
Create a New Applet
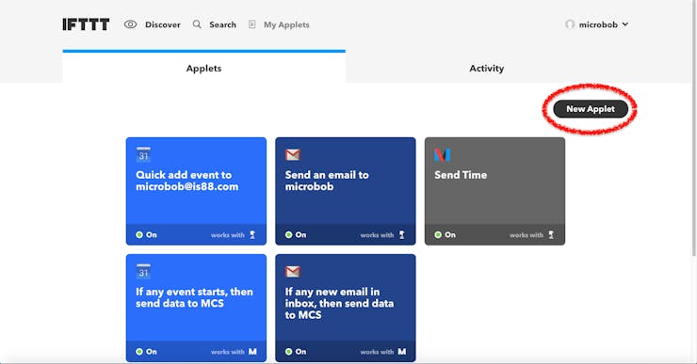(591, 109)
